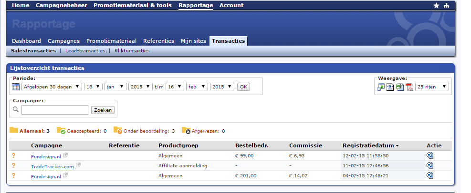Open Campagnebeheer menu
The image size is (471, 193).
[x=61, y=5]
